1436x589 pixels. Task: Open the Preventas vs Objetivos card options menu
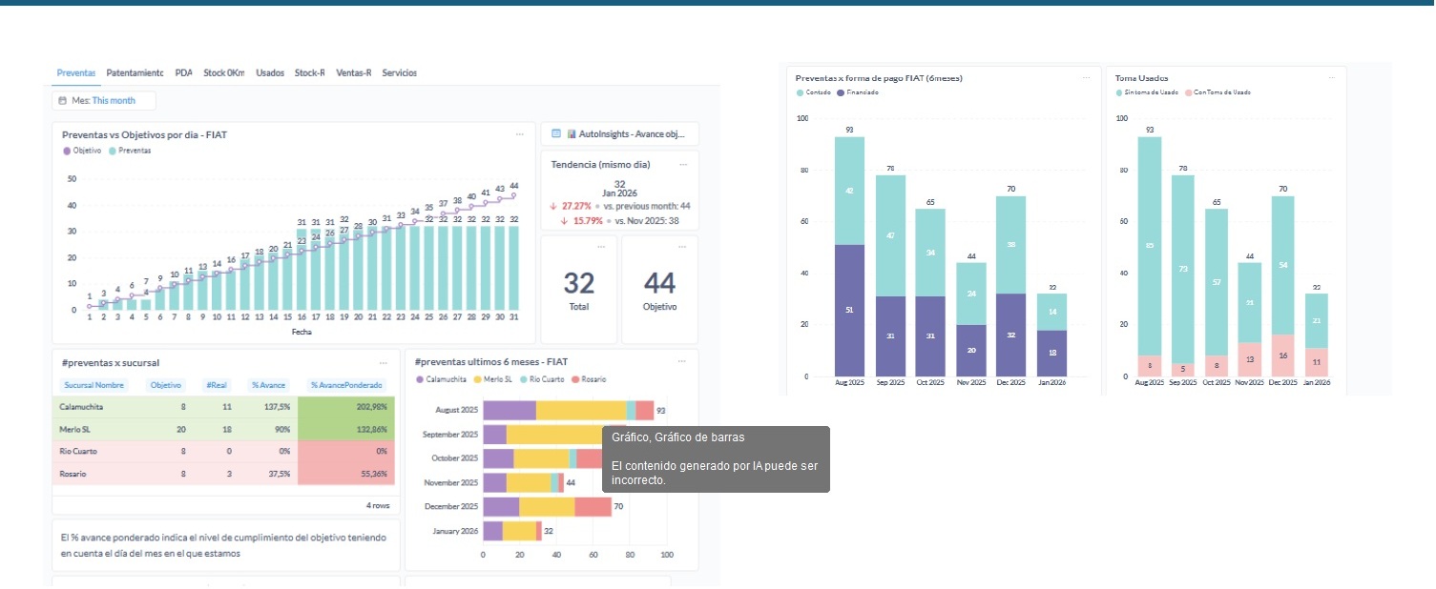[x=519, y=134]
